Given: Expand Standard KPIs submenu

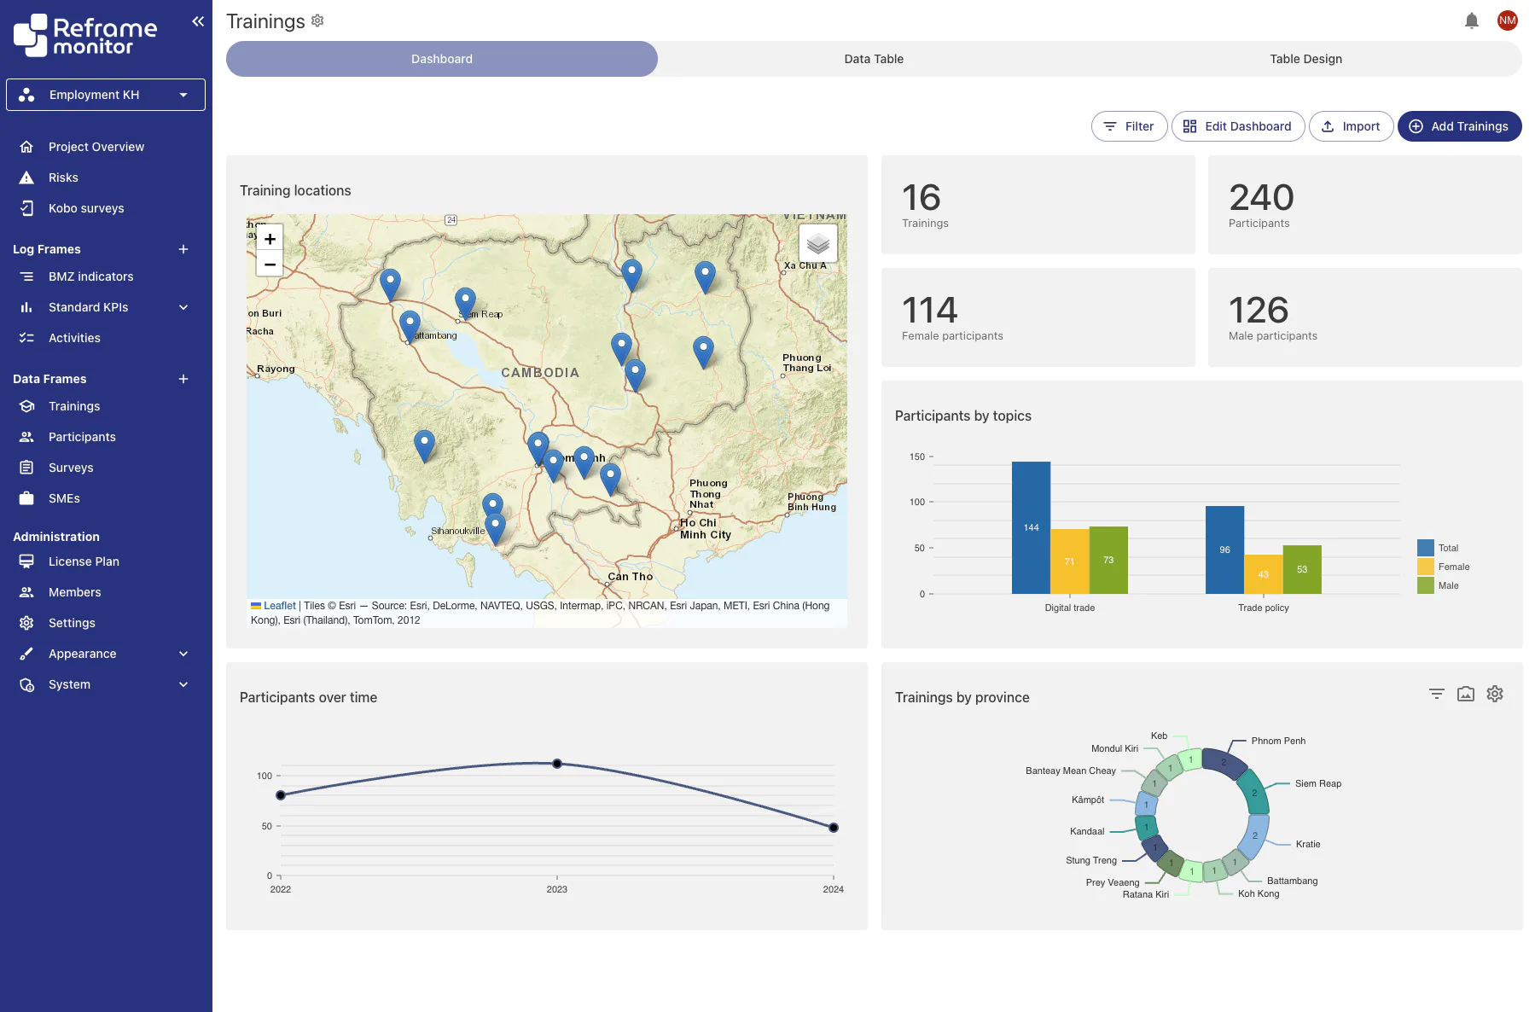Looking at the screenshot, I should pyautogui.click(x=183, y=307).
